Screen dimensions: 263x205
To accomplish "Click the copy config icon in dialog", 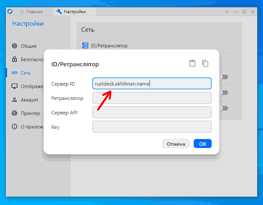I will tap(205, 63).
